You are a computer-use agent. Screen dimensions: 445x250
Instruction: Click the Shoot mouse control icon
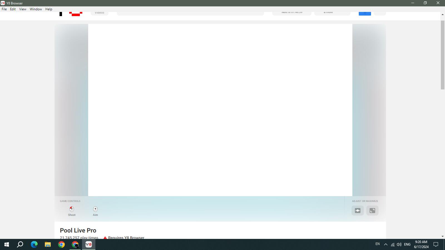click(72, 209)
